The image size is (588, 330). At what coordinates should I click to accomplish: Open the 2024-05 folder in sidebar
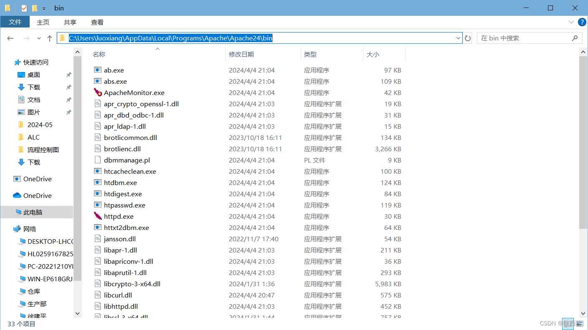[40, 125]
